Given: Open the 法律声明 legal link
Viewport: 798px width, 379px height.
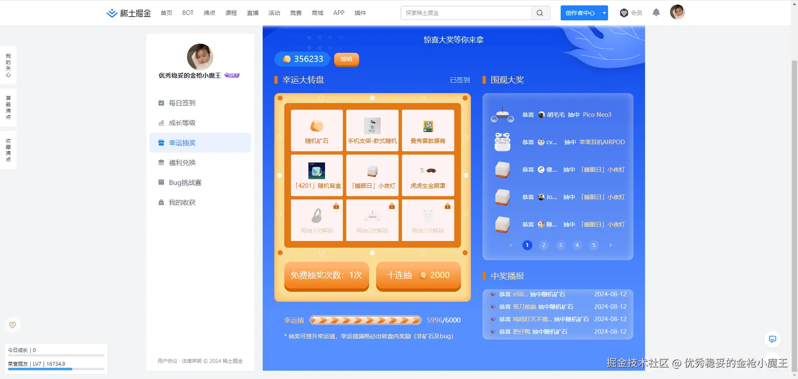Looking at the screenshot, I should pos(191,361).
